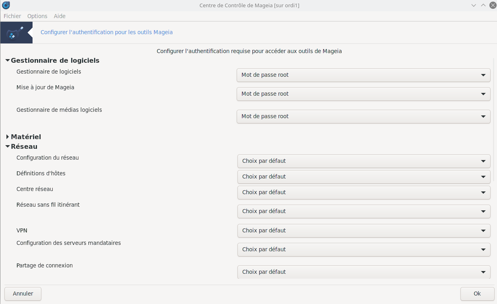This screenshot has width=497, height=304.
Task: Open dropdown for Mise à jour de Mageia
Action: pyautogui.click(x=364, y=94)
